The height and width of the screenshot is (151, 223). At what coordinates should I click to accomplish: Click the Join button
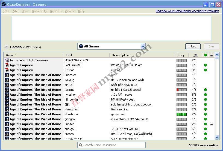[211, 46]
